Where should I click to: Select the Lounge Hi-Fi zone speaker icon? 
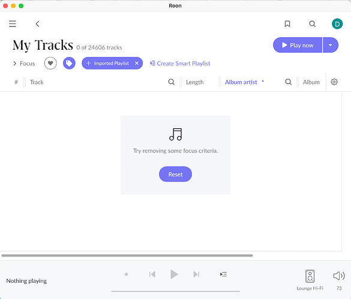point(310,276)
